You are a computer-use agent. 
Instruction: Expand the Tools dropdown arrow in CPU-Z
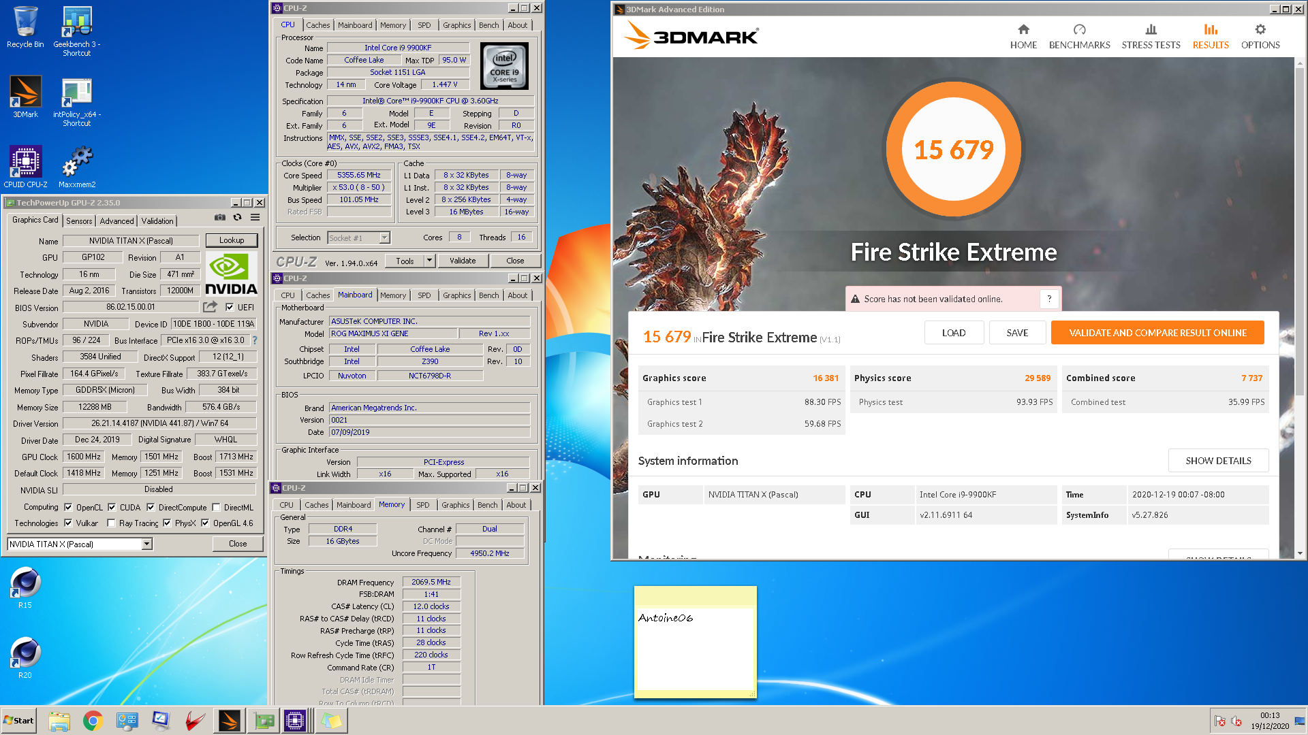pos(429,261)
